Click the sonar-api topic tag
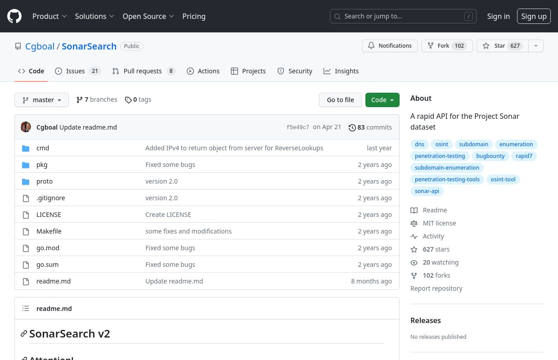The image size is (558, 360). [427, 191]
